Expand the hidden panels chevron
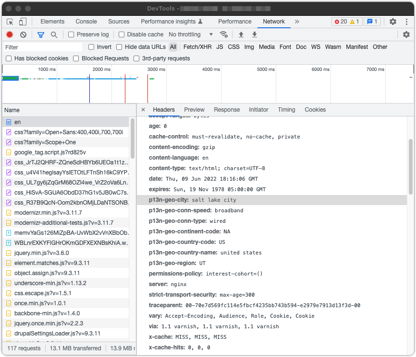 click(297, 22)
